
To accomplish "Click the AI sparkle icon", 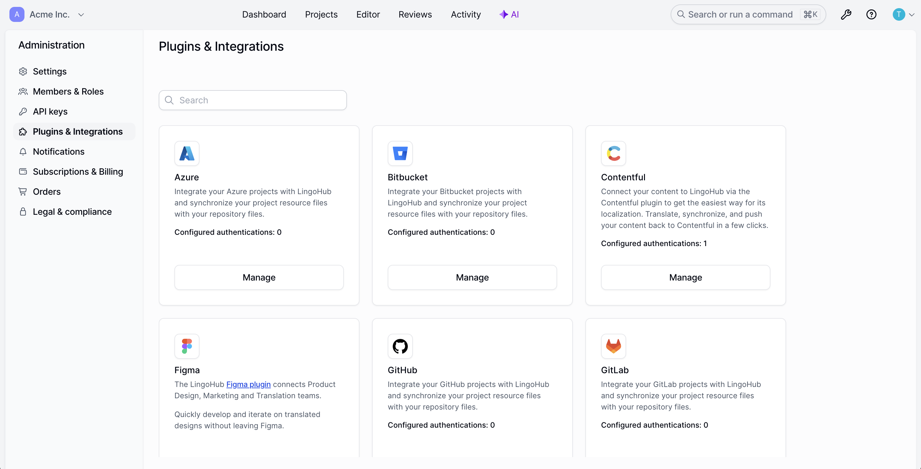I will coord(504,14).
